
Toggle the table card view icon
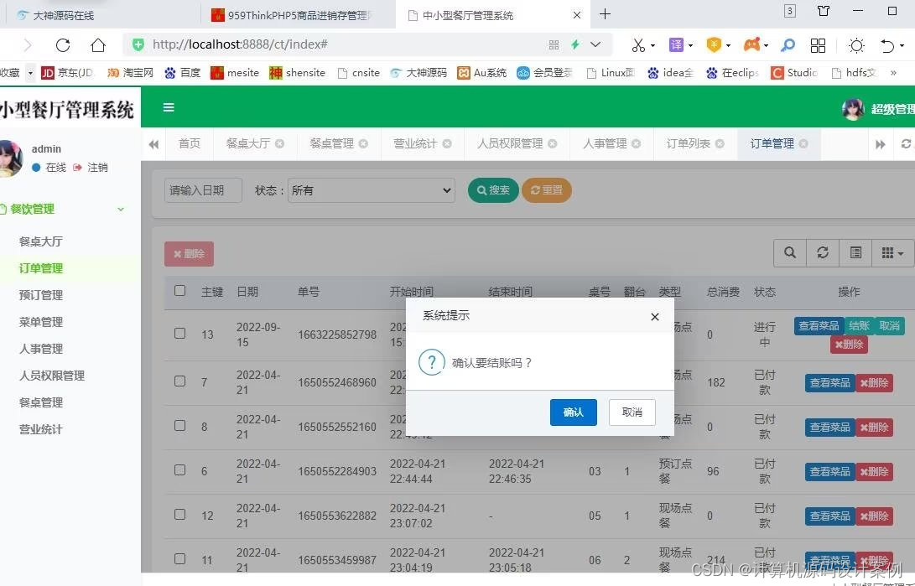click(855, 252)
